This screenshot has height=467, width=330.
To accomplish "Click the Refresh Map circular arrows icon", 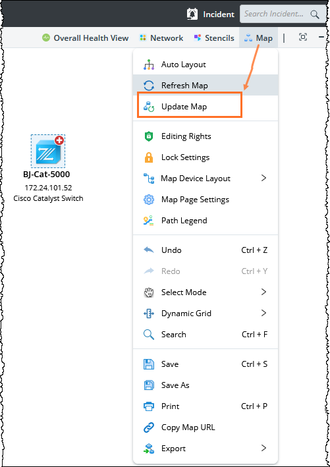I will coord(149,86).
